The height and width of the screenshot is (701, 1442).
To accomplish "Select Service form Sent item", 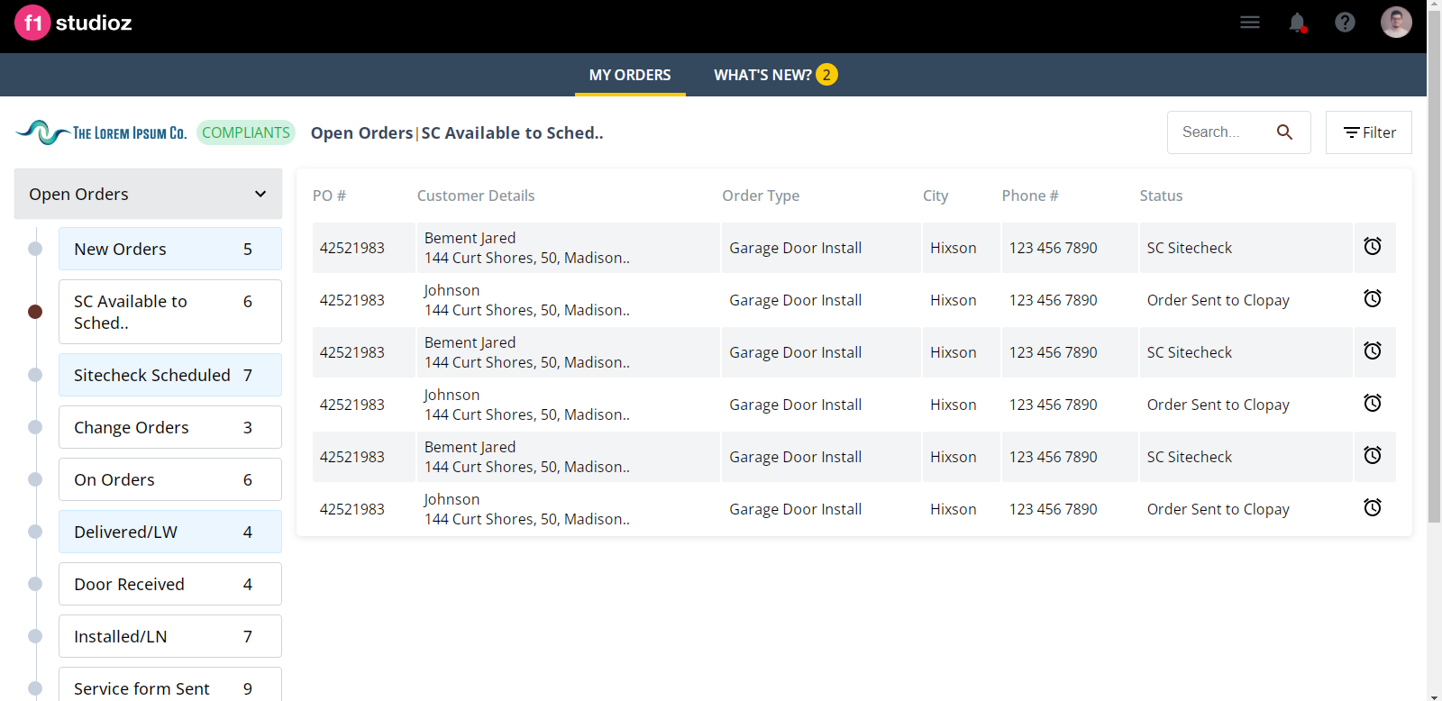I will (x=170, y=685).
